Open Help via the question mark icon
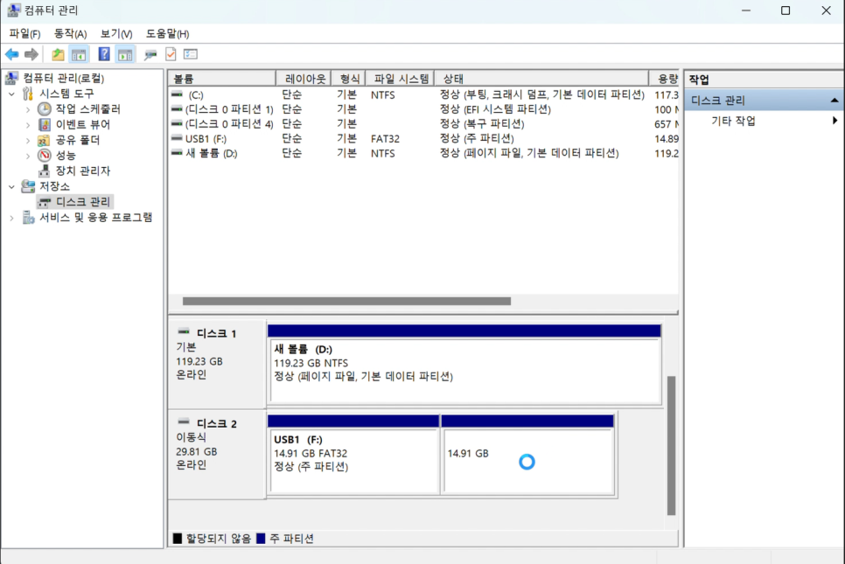 coord(104,54)
